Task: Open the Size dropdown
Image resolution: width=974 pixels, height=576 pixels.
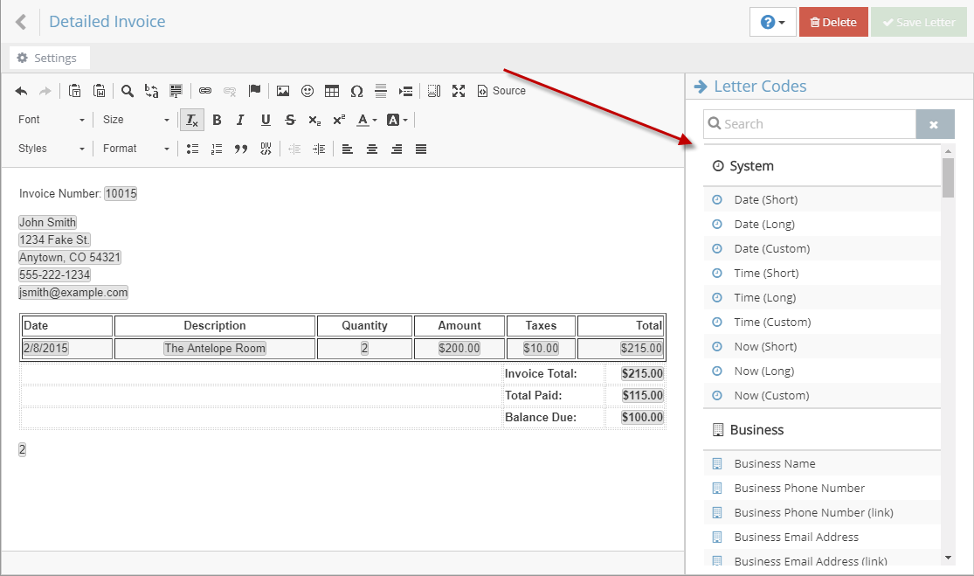Action: [x=135, y=120]
